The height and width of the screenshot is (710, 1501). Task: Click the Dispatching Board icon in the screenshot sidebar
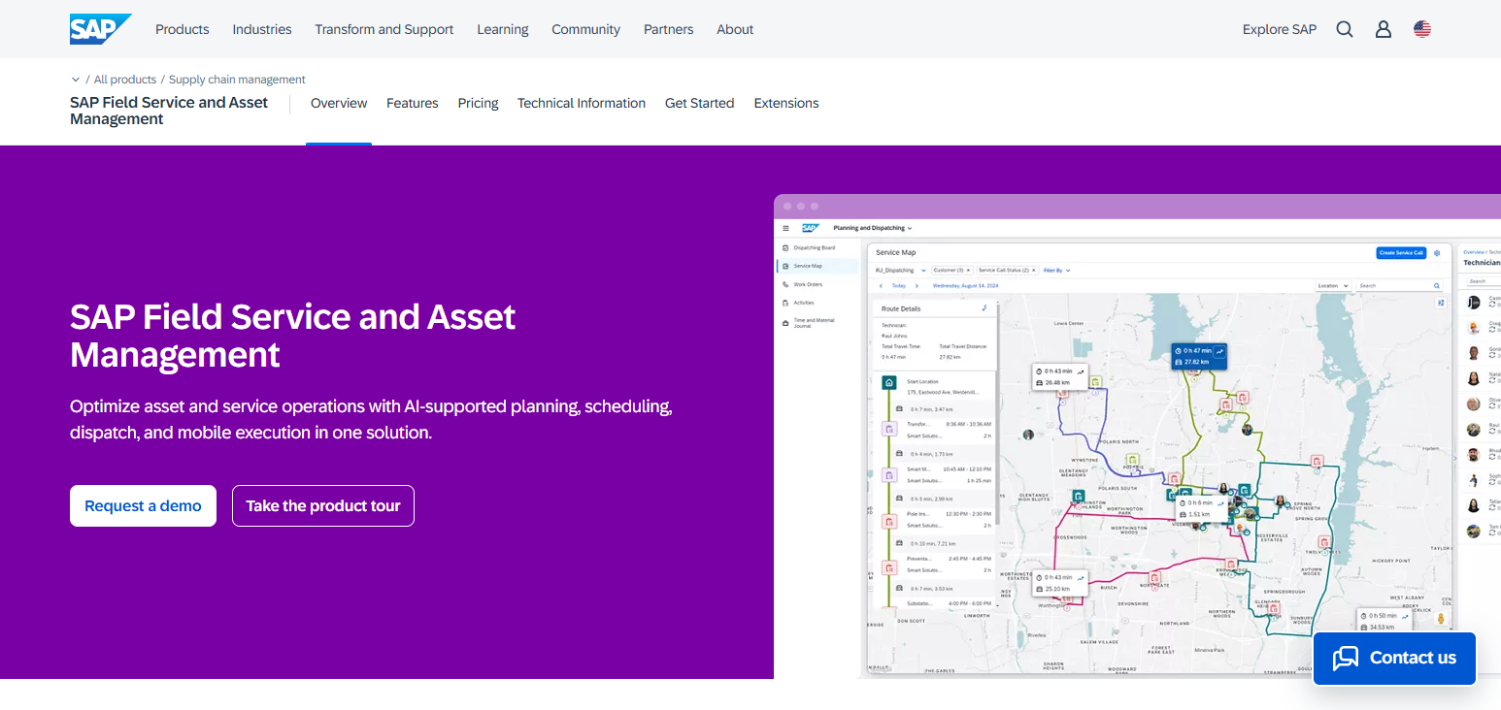[785, 247]
